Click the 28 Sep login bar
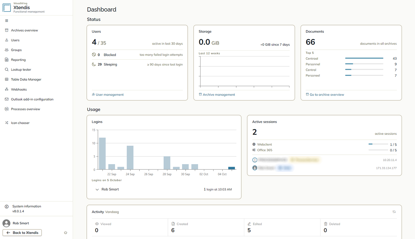The image size is (415, 239). (x=167, y=163)
